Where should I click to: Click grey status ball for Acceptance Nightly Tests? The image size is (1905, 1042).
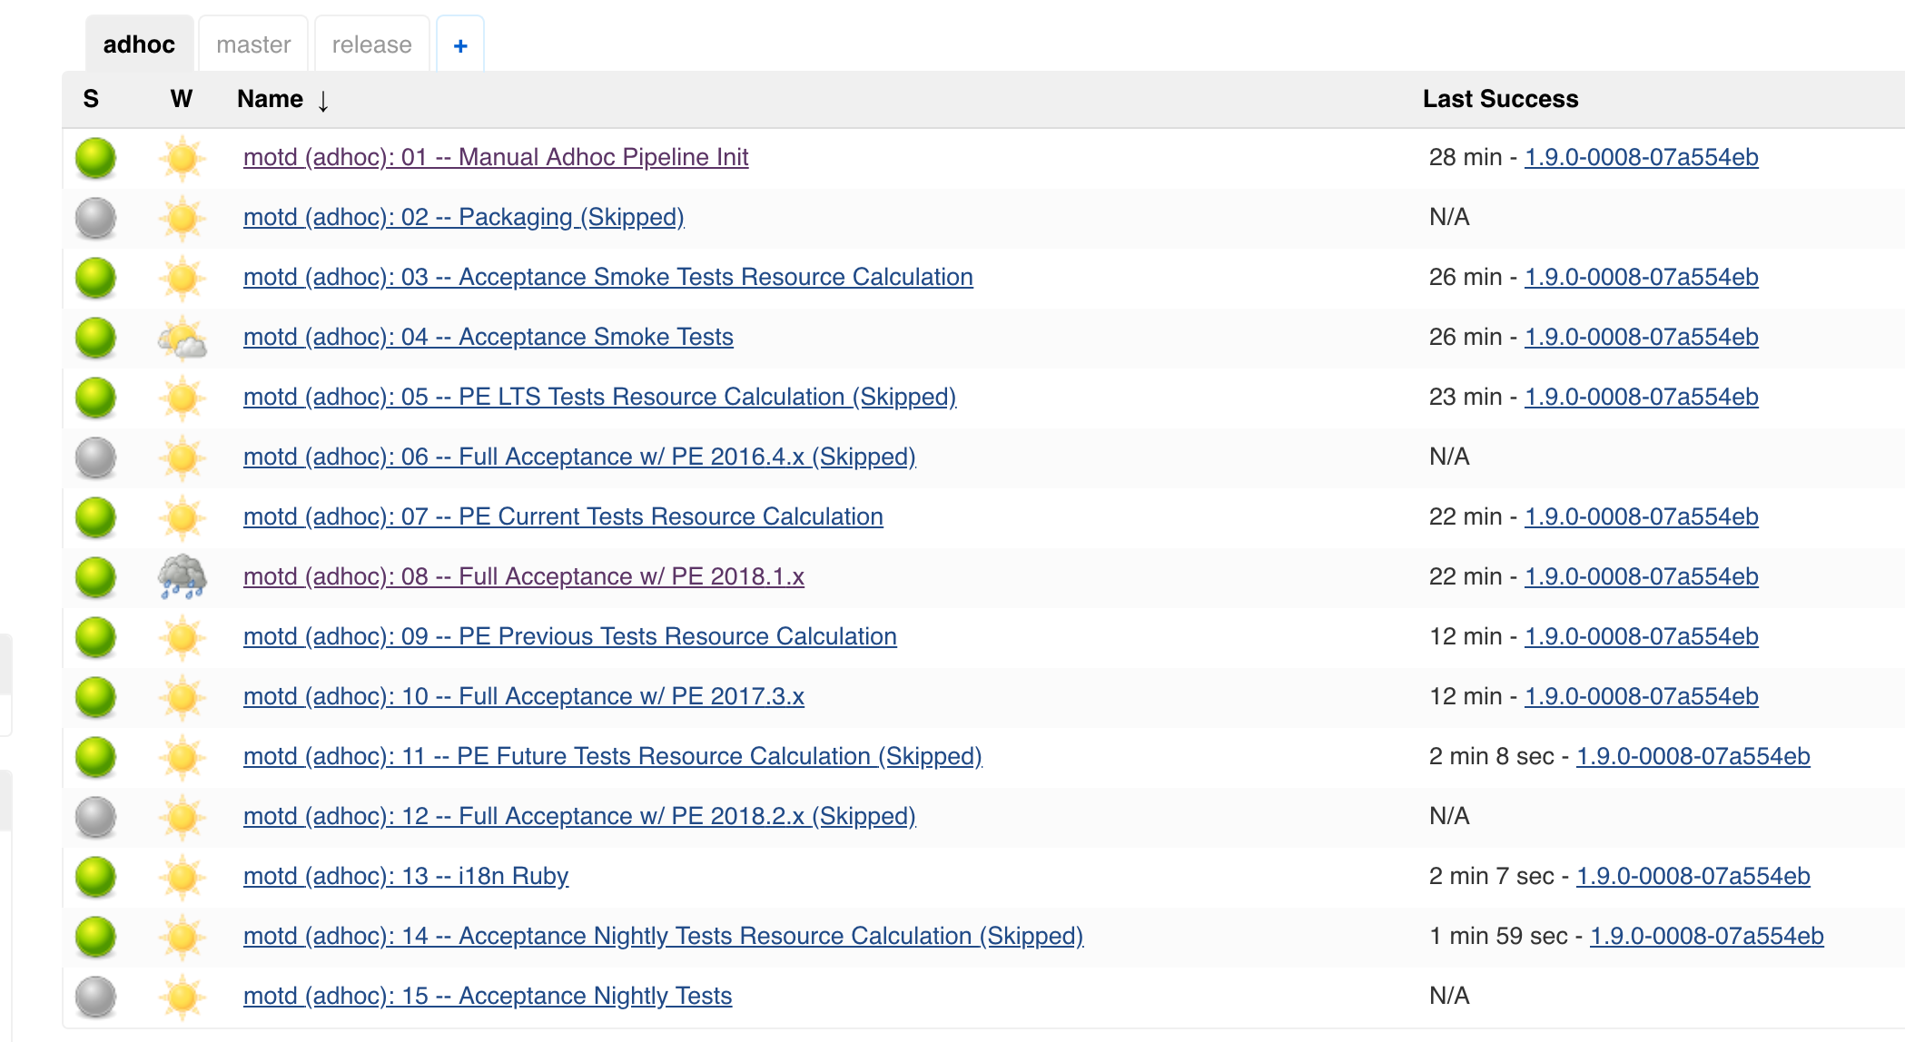pyautogui.click(x=95, y=997)
